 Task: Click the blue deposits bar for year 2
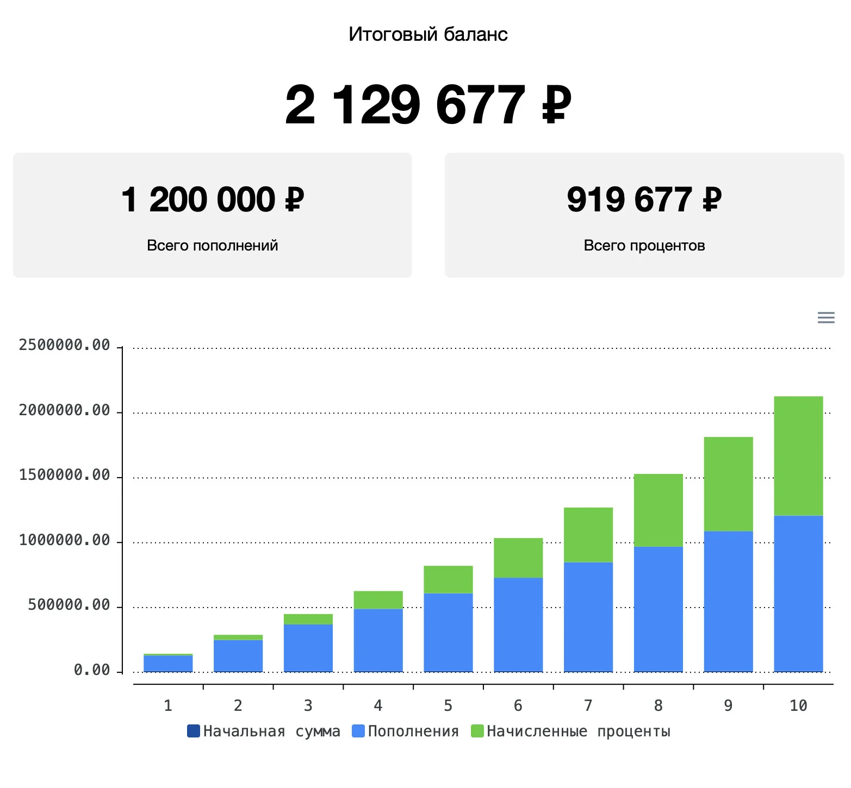coord(238,656)
